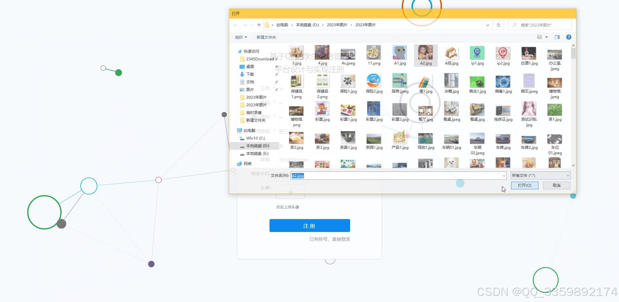
Task: Click the Up folder arrow
Action: (x=259, y=25)
